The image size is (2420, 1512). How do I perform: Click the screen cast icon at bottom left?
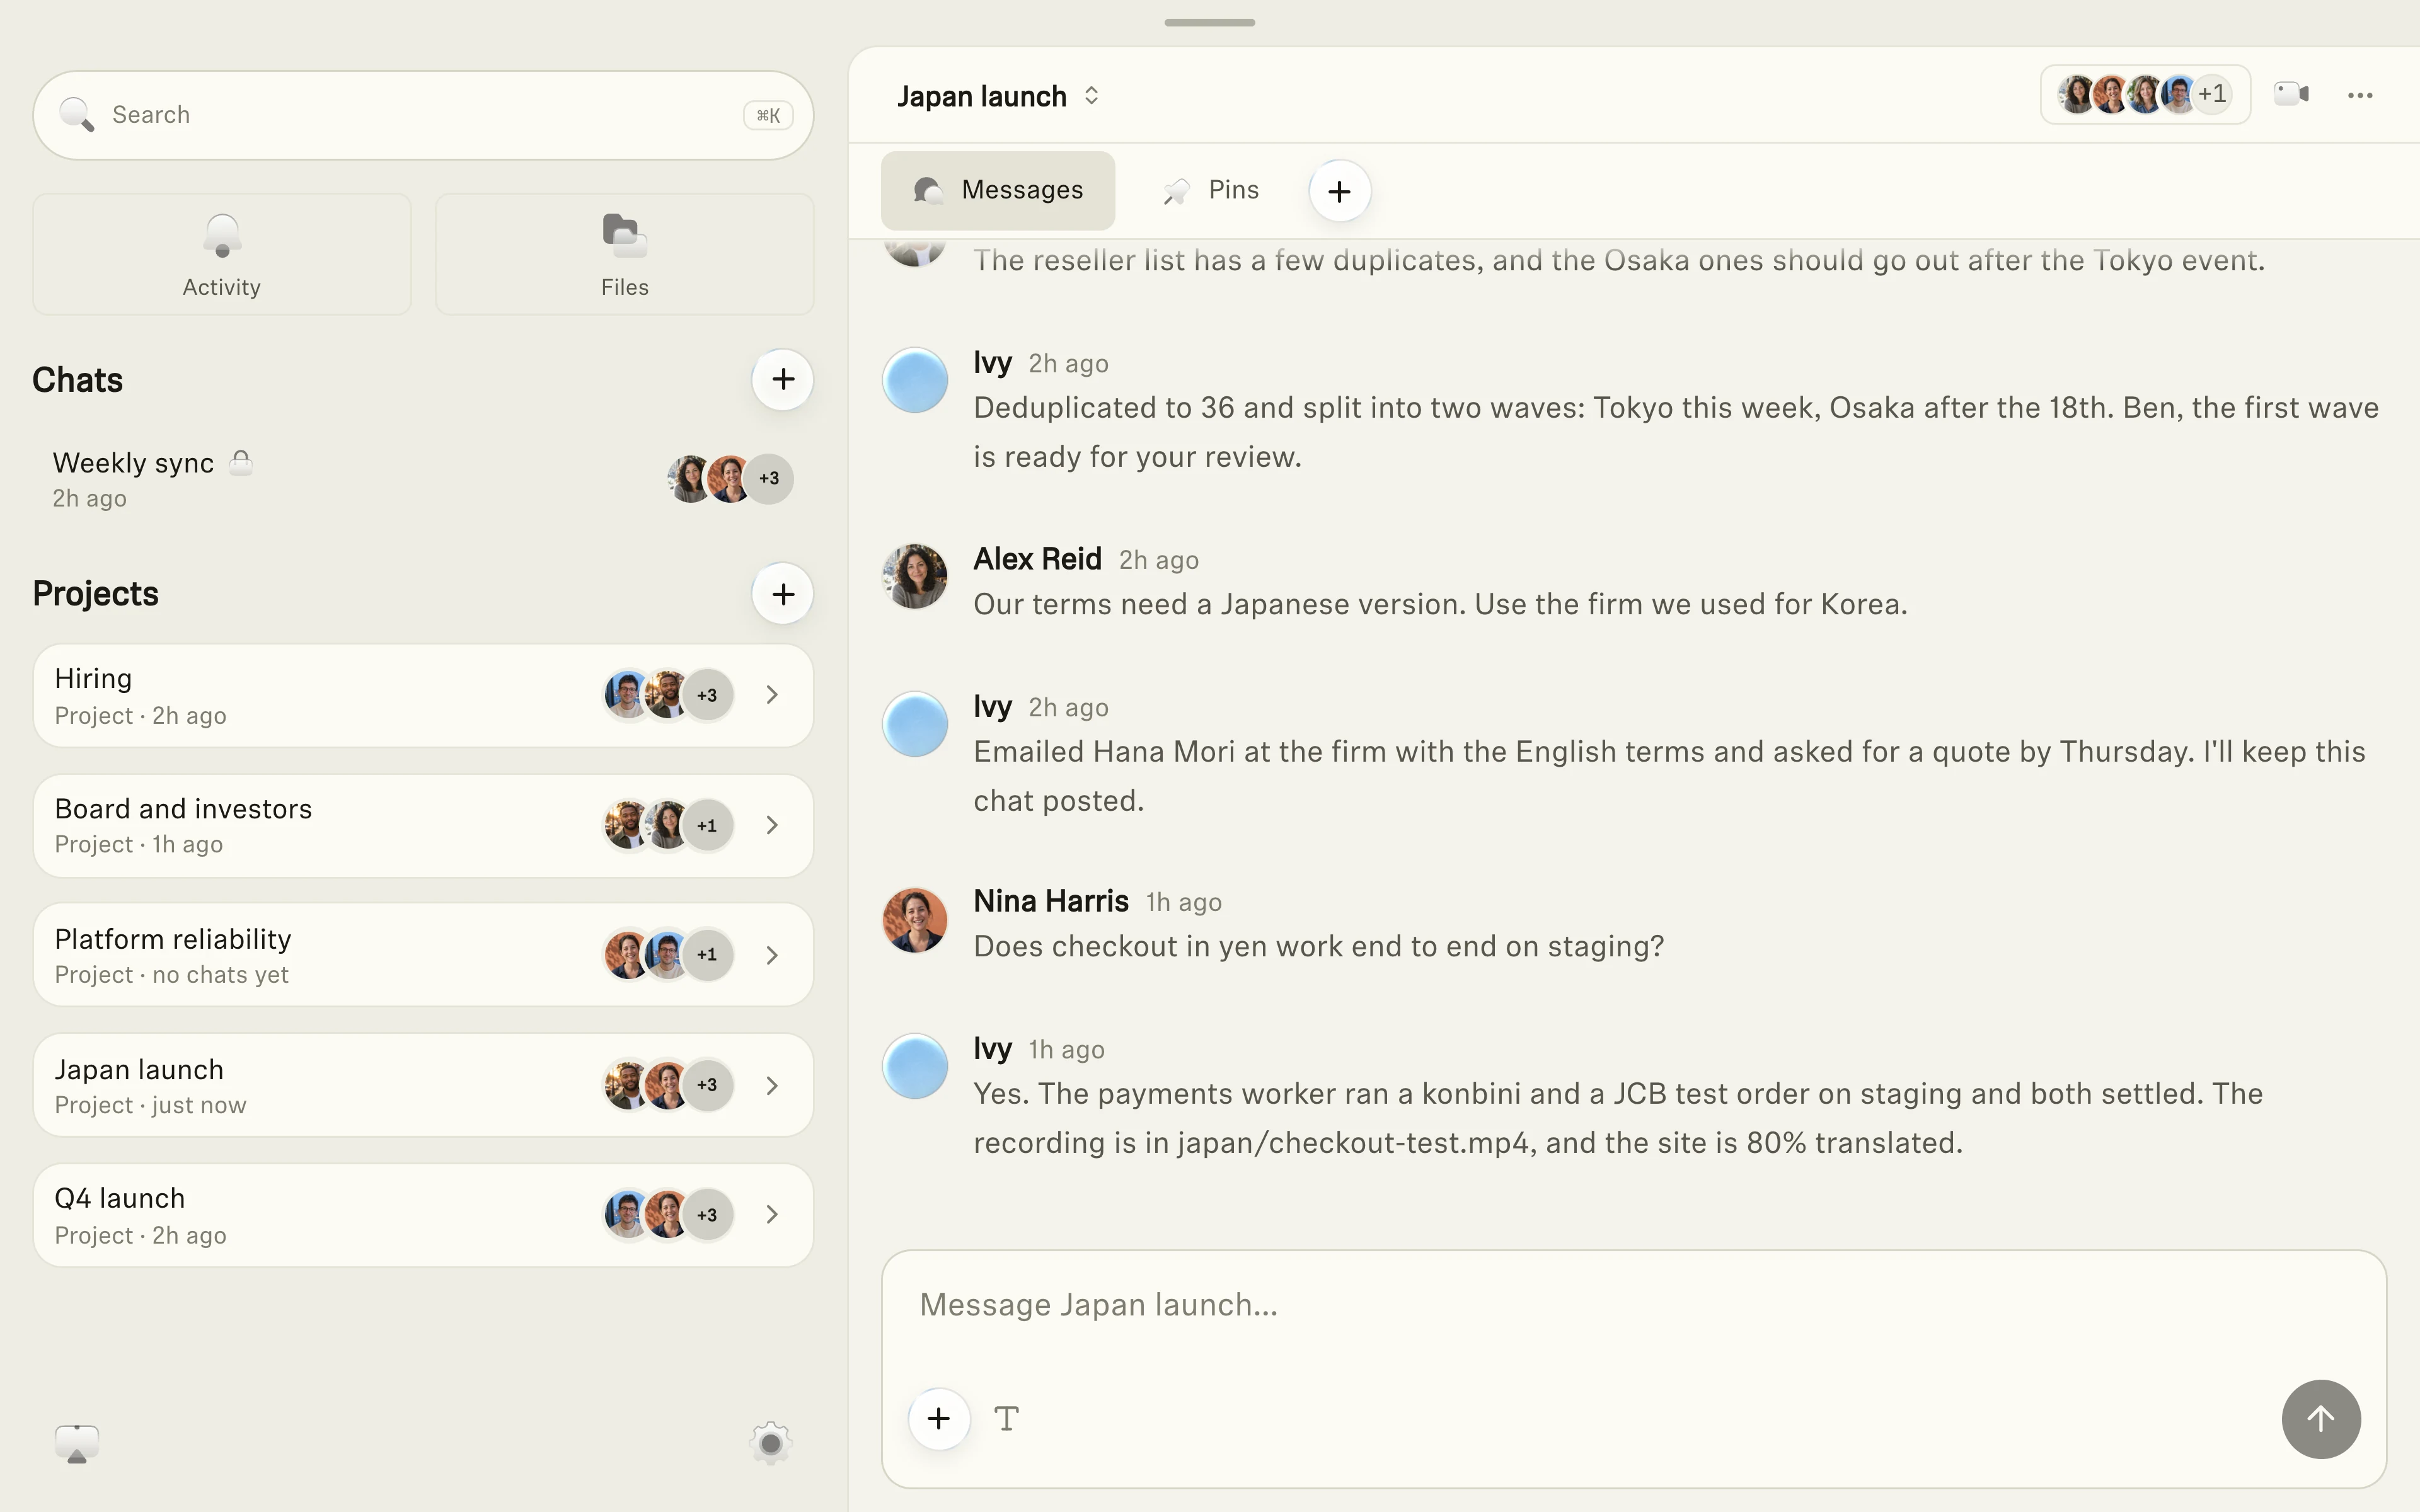[x=77, y=1444]
